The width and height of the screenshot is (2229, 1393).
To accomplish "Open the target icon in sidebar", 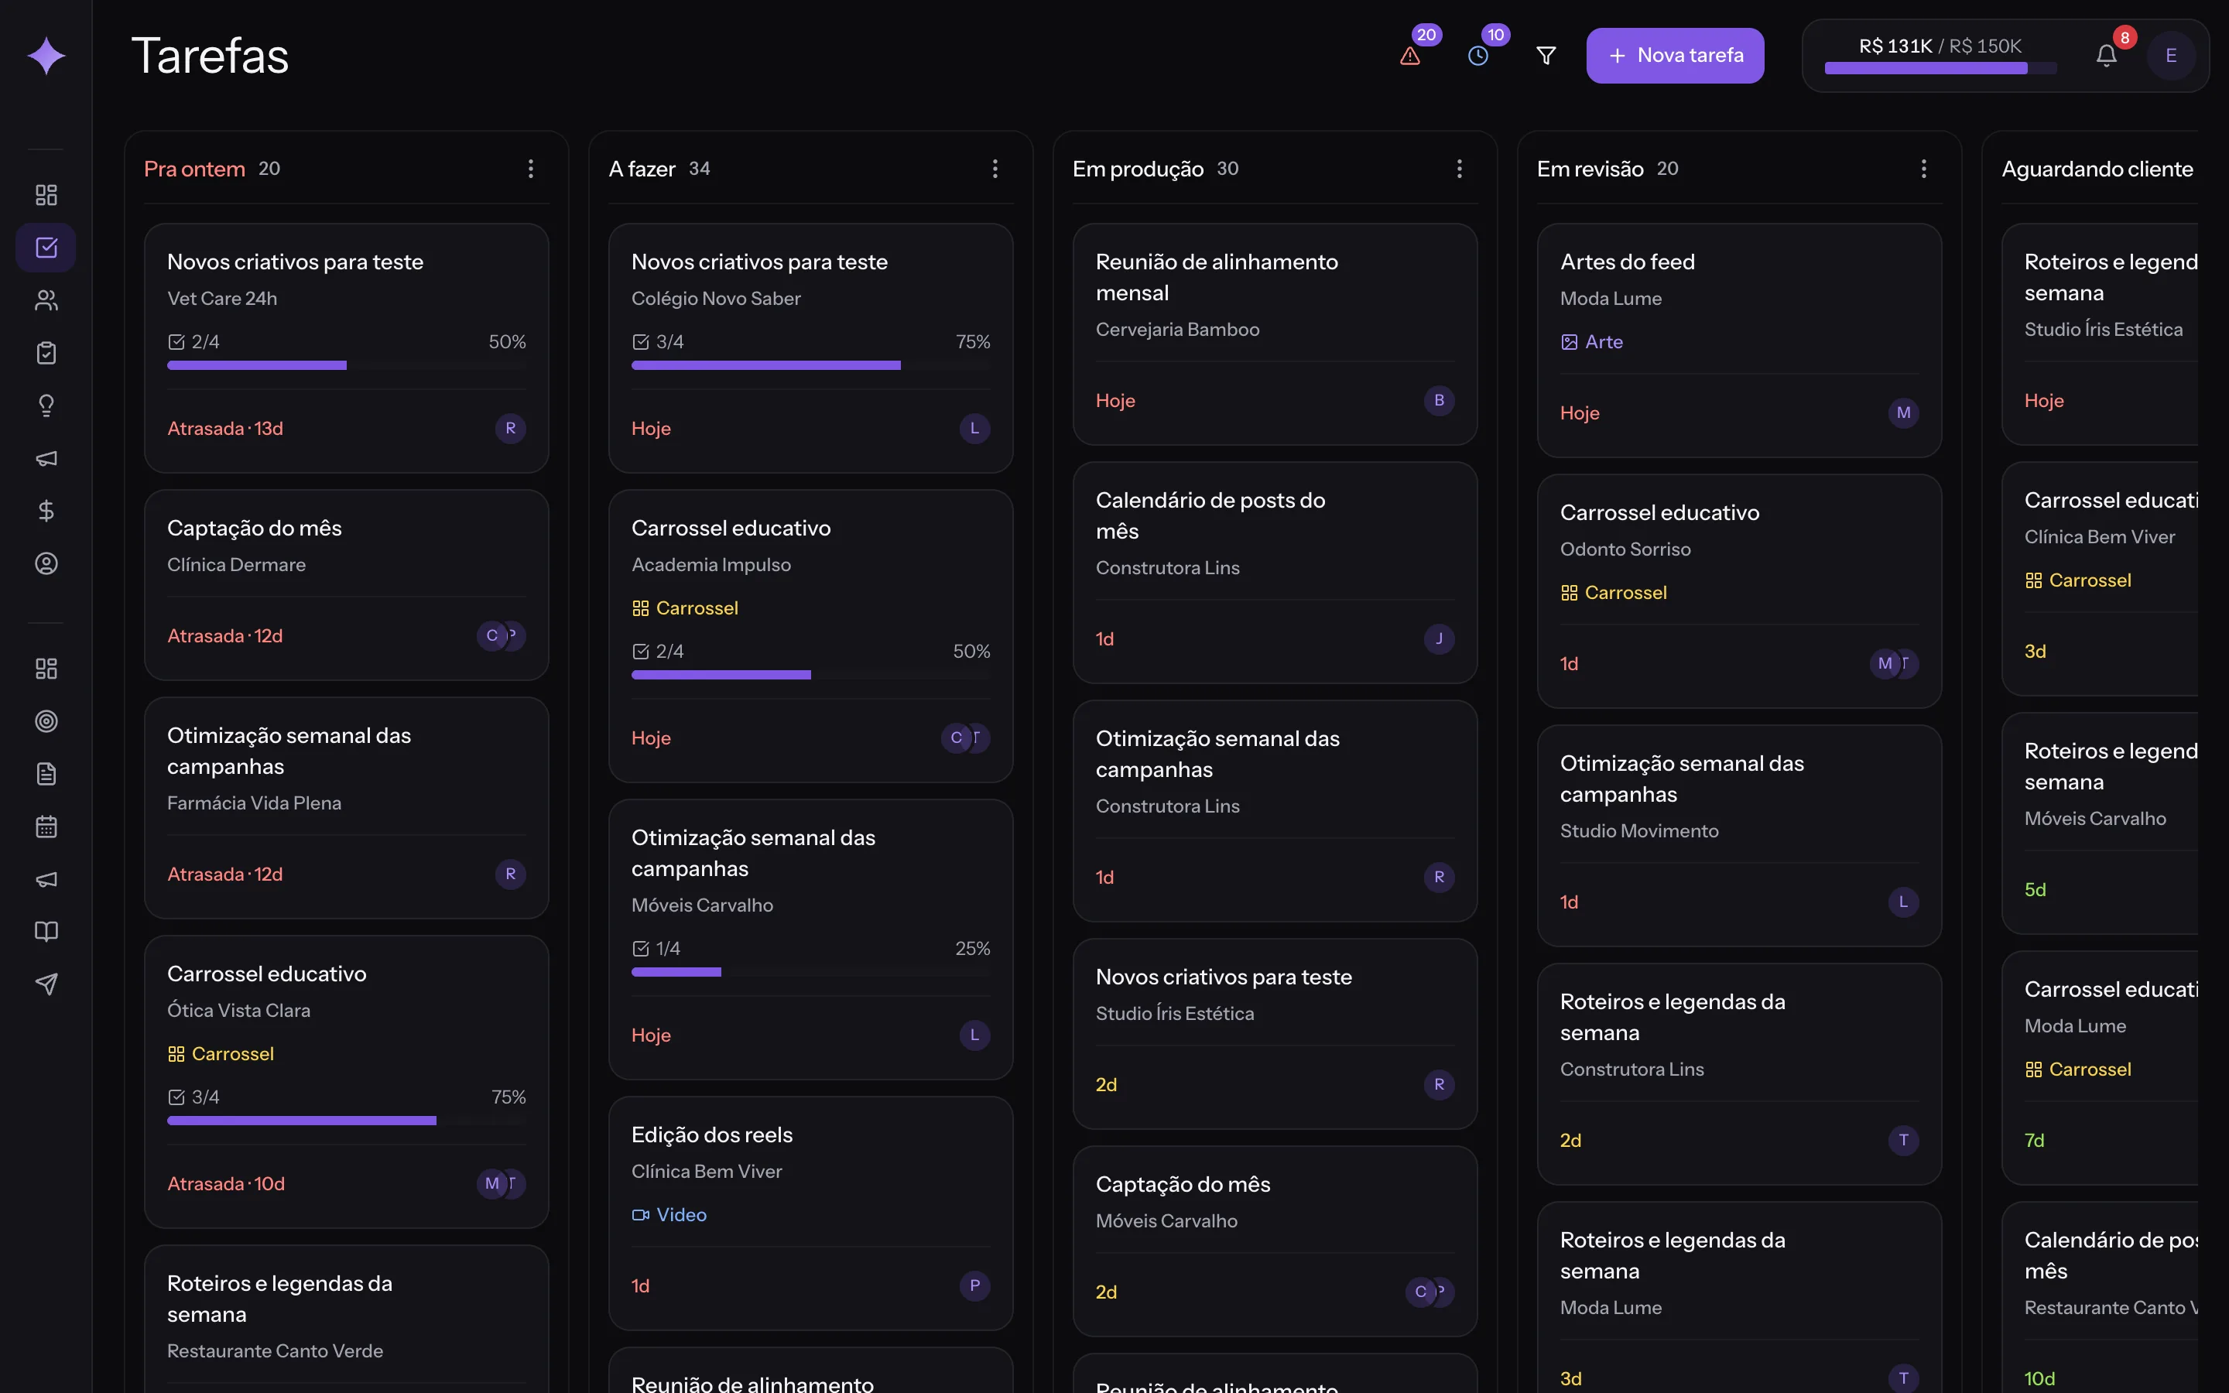I will tap(46, 721).
